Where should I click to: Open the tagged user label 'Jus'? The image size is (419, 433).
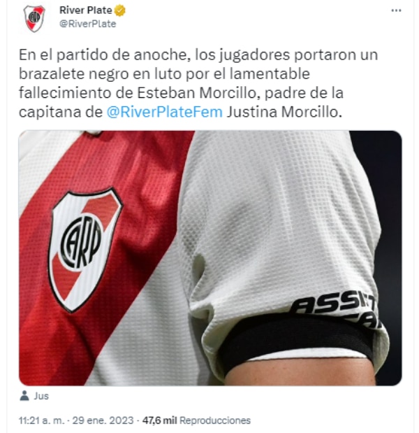coord(41,396)
